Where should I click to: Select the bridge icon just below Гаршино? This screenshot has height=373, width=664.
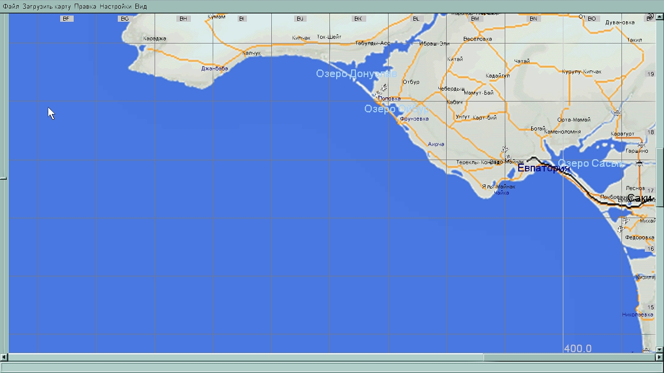[x=639, y=163]
